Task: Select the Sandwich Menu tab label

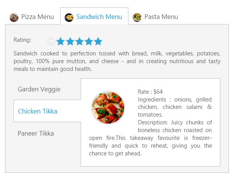Action: (x=99, y=17)
